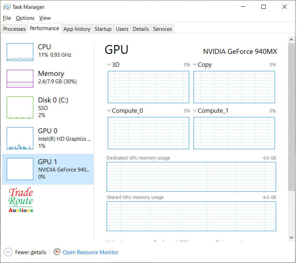This screenshot has width=298, height=263.
Task: Switch to the Processes tab
Action: (14, 29)
